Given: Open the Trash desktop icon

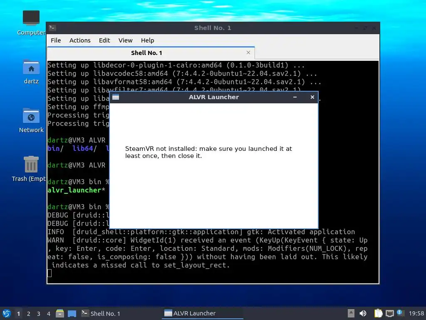Looking at the screenshot, I should 29,169.
